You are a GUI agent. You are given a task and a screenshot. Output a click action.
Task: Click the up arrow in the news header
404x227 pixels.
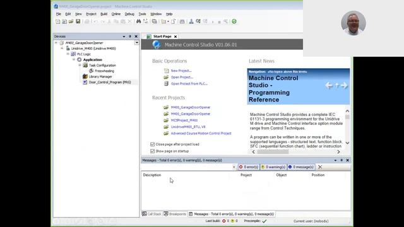point(337,86)
